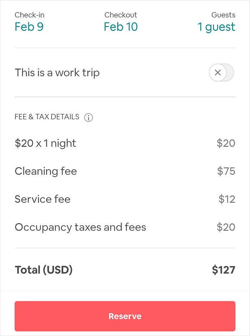Click the Checkout header label

(120, 15)
